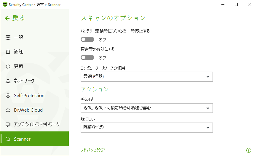This screenshot has height=156, width=257.
Task: Click the 感染した label
Action: 87,99
